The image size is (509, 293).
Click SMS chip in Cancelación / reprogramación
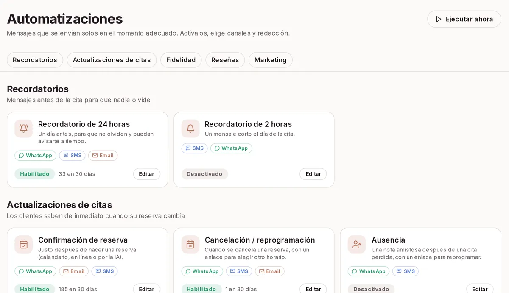[x=239, y=271]
